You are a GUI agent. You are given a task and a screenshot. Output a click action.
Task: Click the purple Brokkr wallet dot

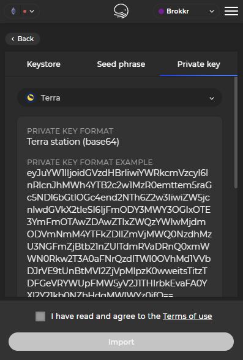coord(161,11)
